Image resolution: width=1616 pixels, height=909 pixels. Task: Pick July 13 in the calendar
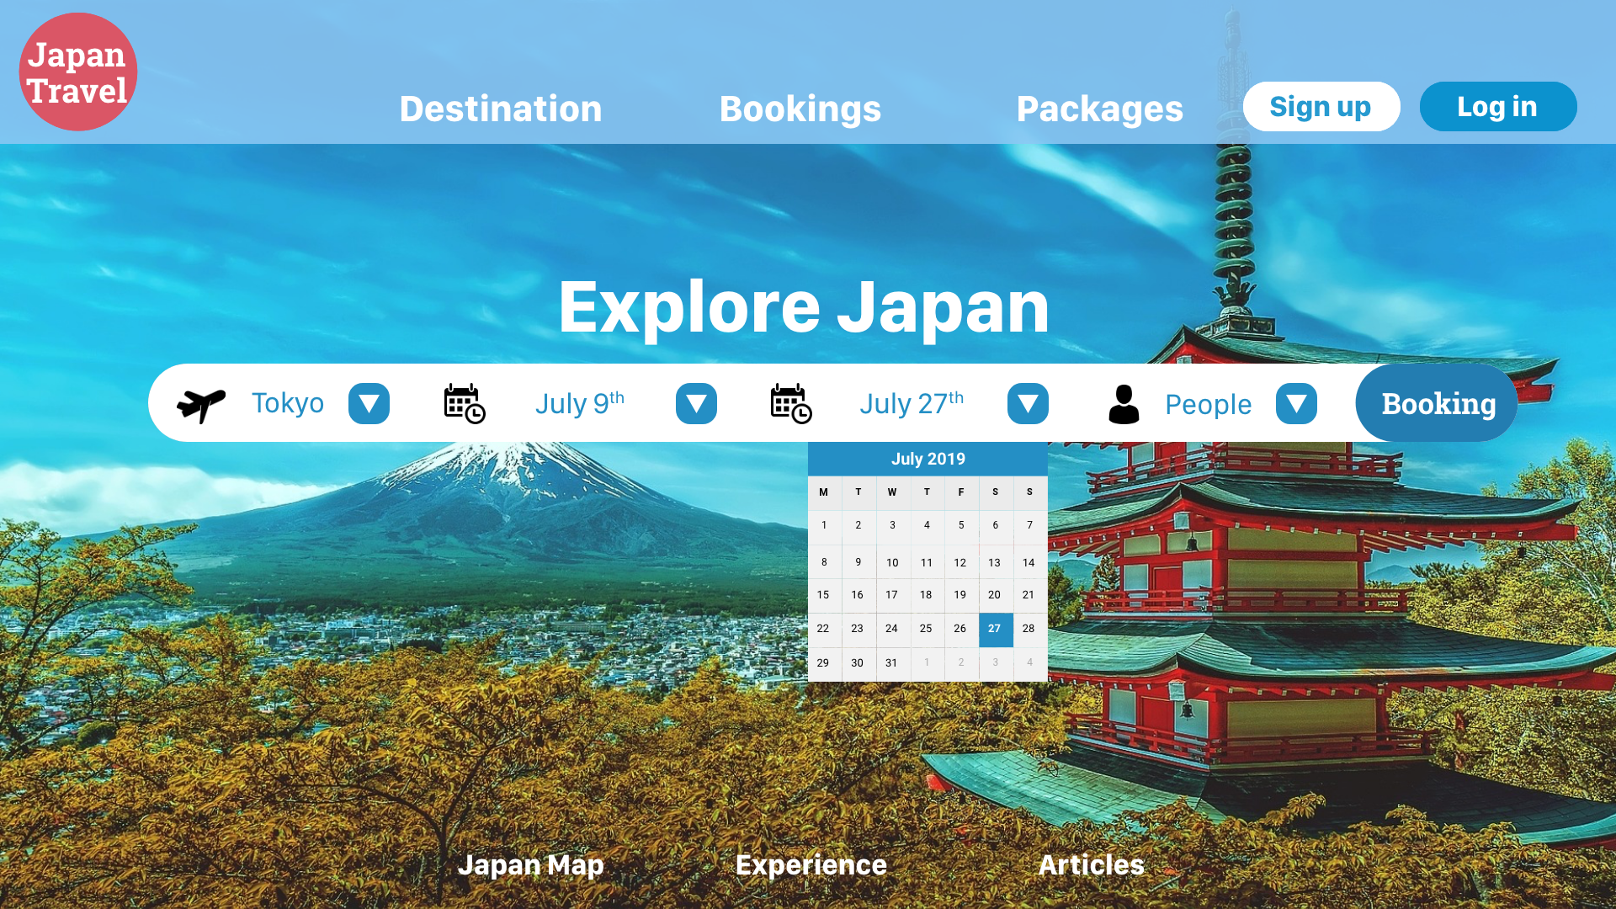pos(995,562)
